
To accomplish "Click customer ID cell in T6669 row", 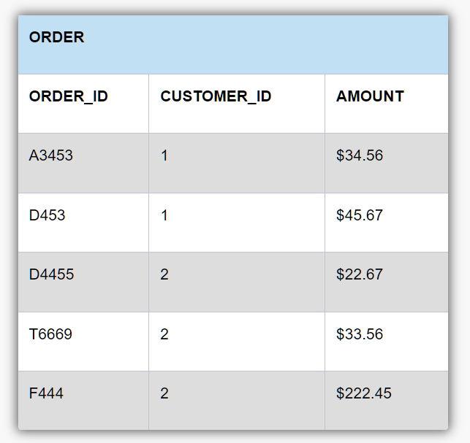I will tap(237, 342).
